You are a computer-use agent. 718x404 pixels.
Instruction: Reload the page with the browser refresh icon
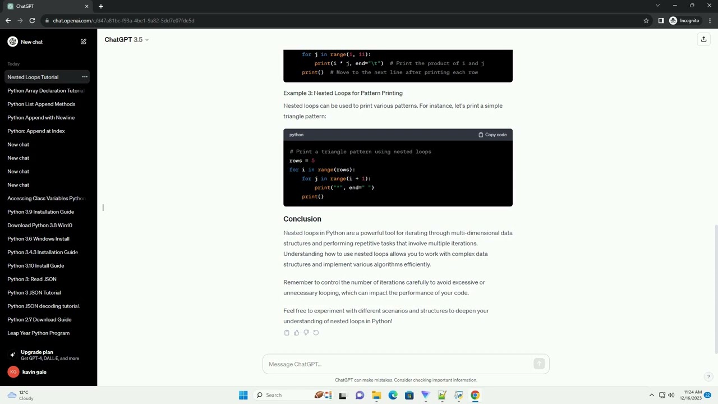(32, 21)
